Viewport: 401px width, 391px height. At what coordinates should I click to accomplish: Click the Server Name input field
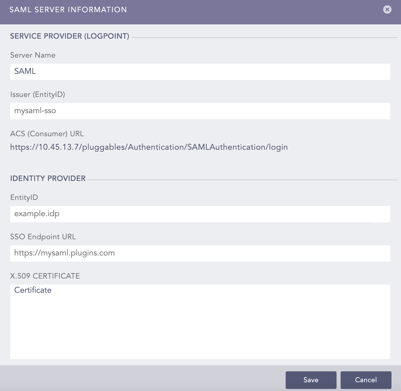pos(200,71)
